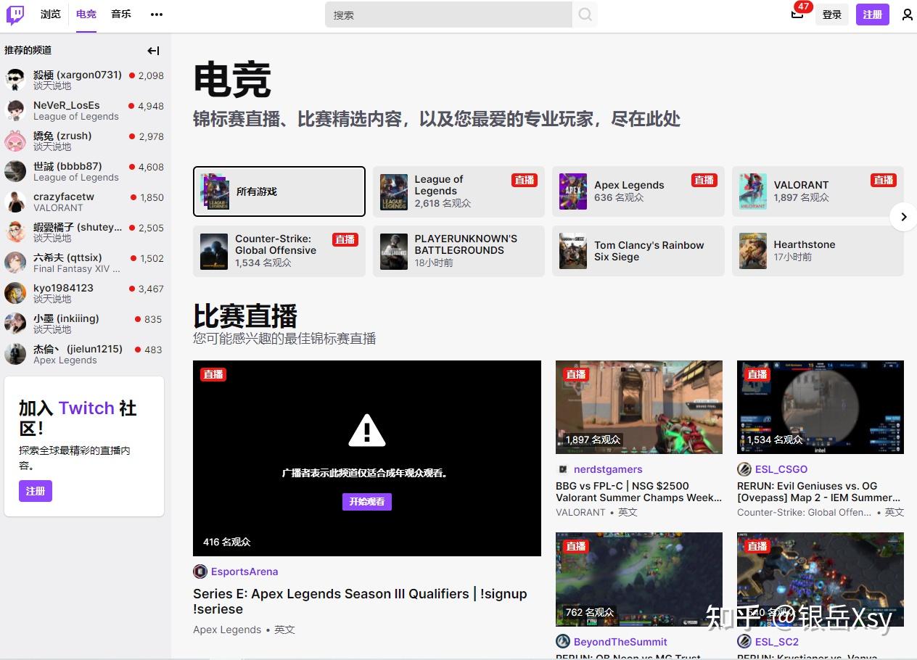This screenshot has width=917, height=660.
Task: Click the EsportsArena channel avatar
Action: pos(200,572)
